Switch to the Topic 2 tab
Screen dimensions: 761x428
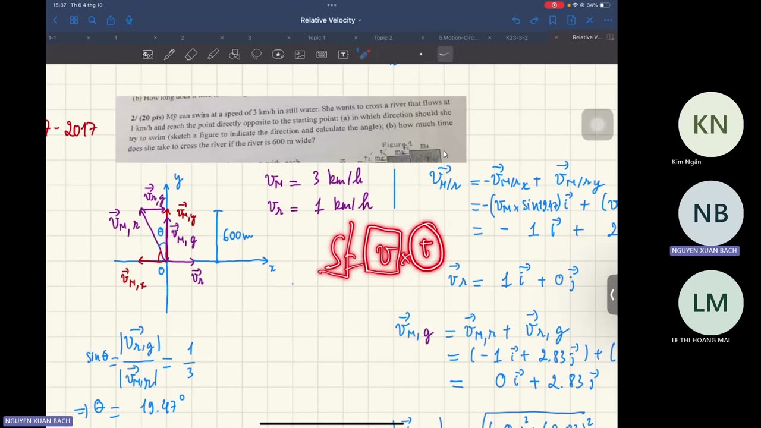[383, 37]
